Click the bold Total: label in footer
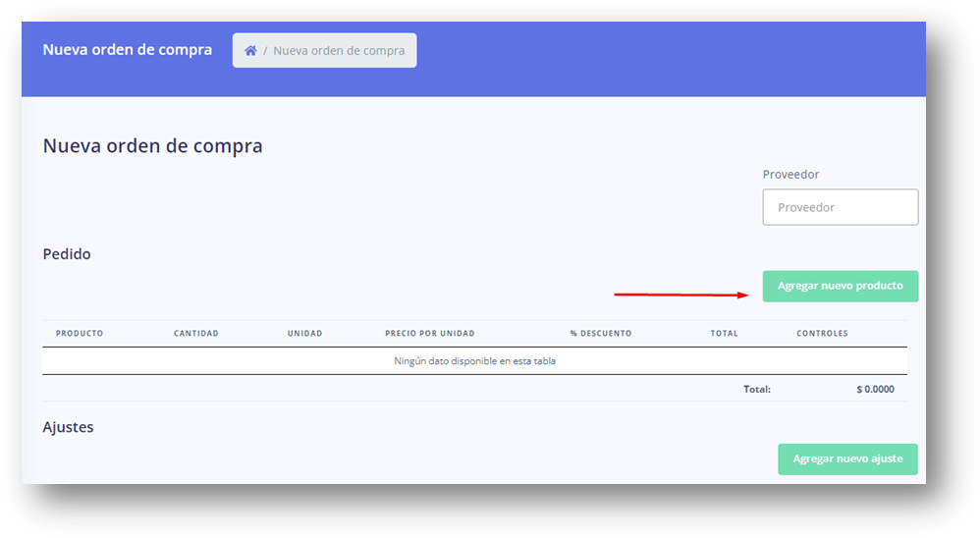This screenshot has height=538, width=980. pos(756,390)
